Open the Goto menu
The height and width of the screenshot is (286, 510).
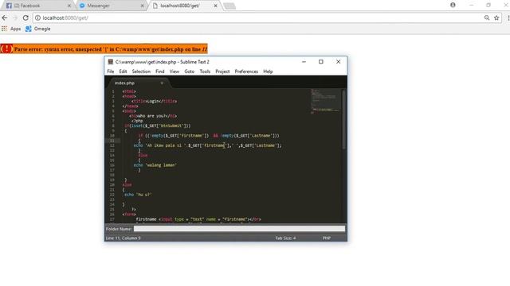coord(190,71)
